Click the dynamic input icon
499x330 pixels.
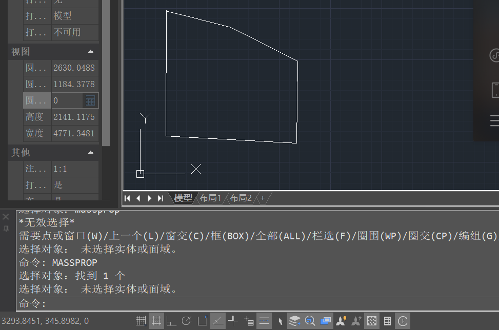tap(249, 321)
